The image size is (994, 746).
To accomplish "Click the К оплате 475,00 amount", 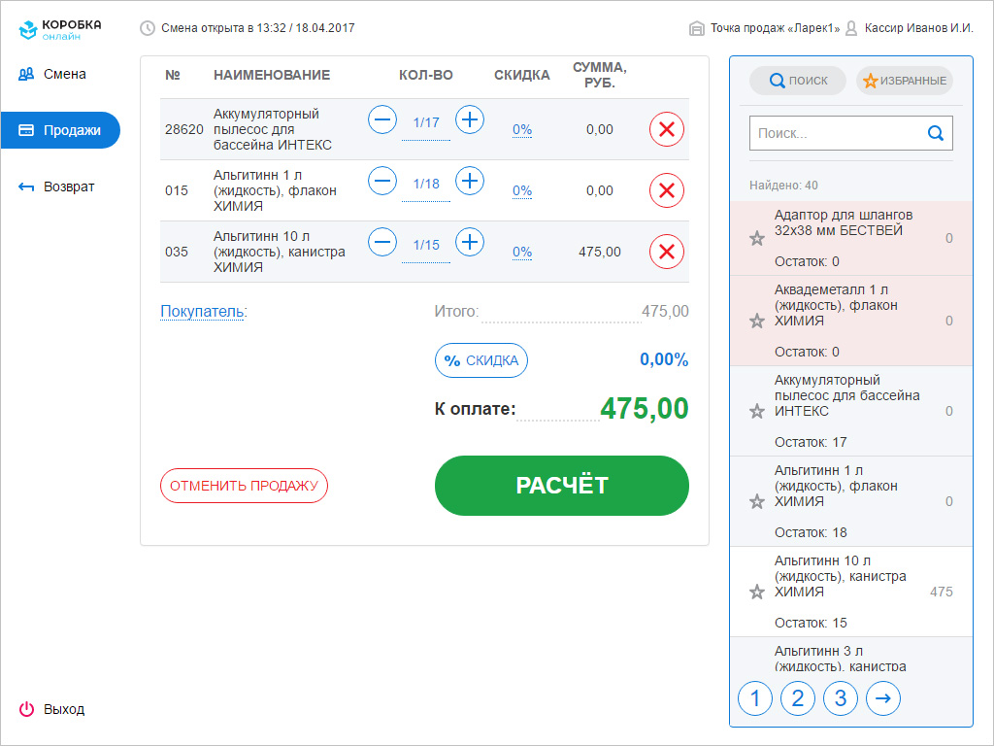I will click(645, 409).
